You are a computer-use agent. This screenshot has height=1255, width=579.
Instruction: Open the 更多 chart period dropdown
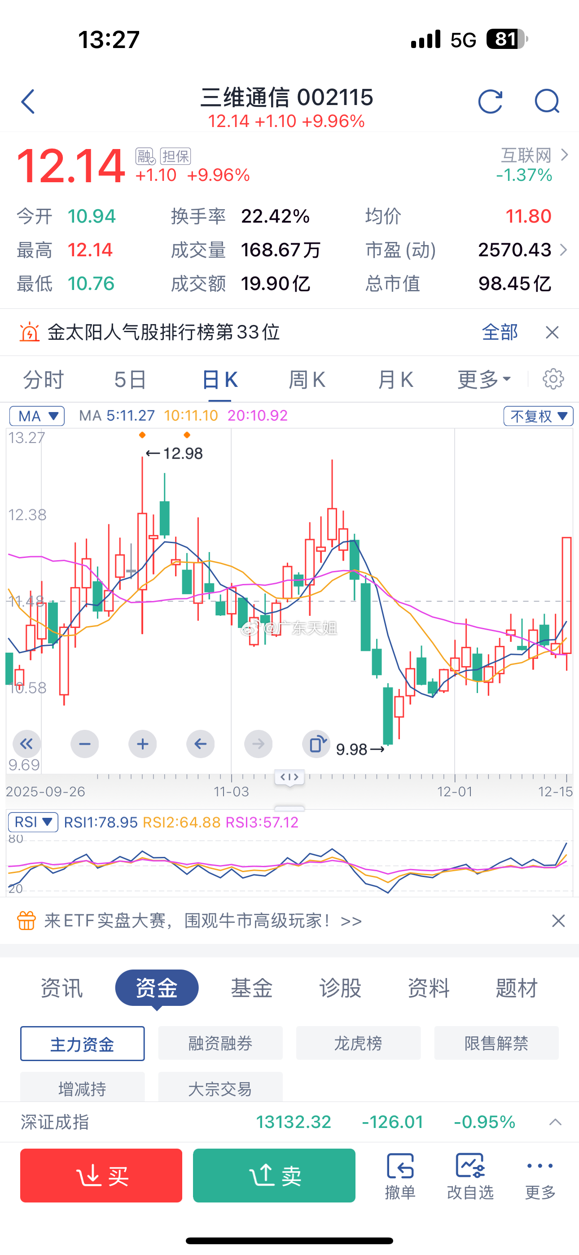[484, 380]
